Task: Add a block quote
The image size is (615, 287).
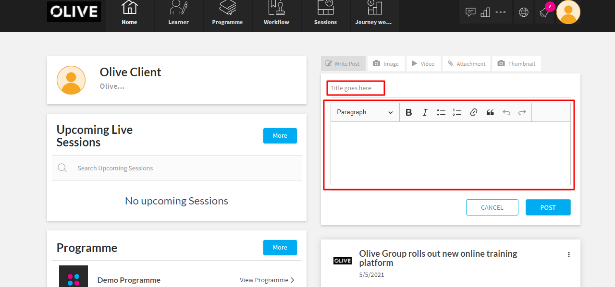Action: coord(490,112)
